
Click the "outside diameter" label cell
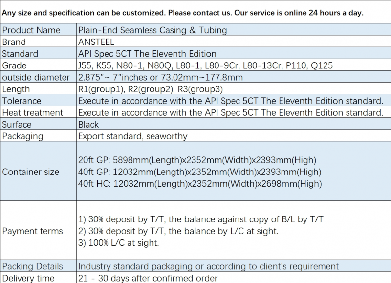[x=36, y=77]
